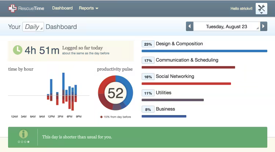Click the RescueTime logo icon
Image resolution: width=275 pixels, height=152 pixels.
pos(12,8)
